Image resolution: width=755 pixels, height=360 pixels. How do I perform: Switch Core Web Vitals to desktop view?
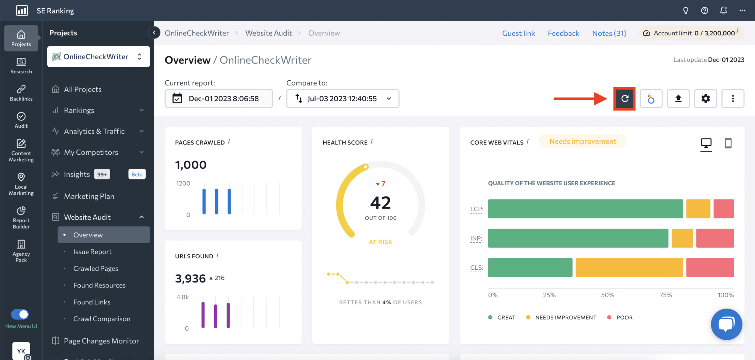[706, 143]
